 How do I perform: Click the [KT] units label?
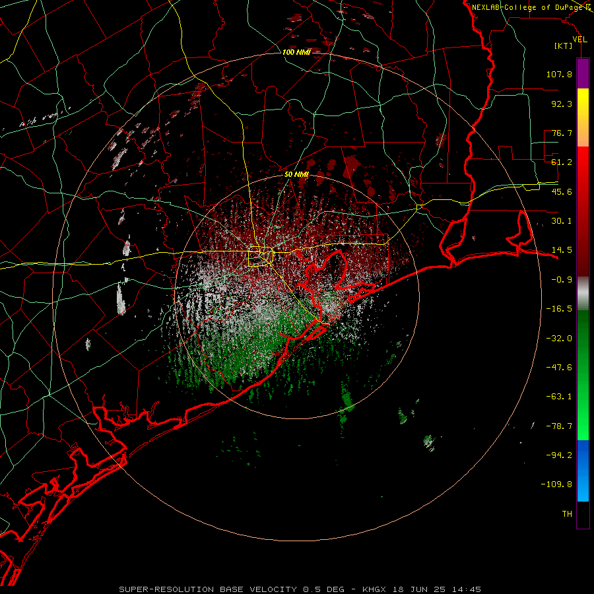pos(564,46)
